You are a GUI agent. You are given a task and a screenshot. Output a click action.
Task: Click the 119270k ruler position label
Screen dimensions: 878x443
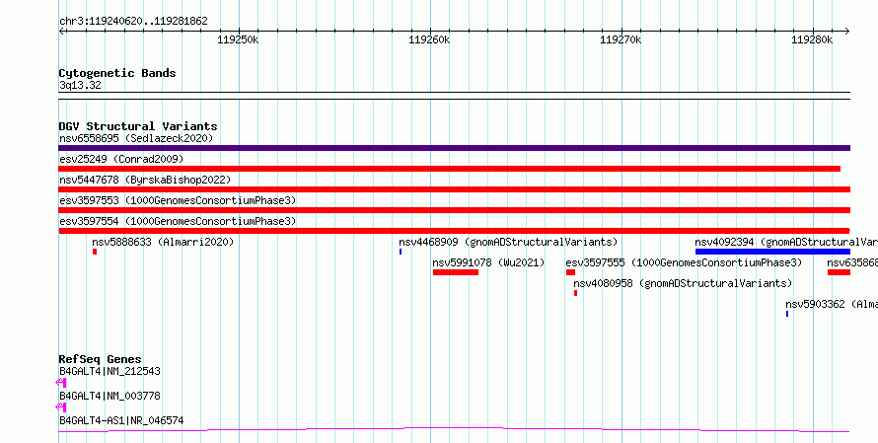tap(621, 40)
